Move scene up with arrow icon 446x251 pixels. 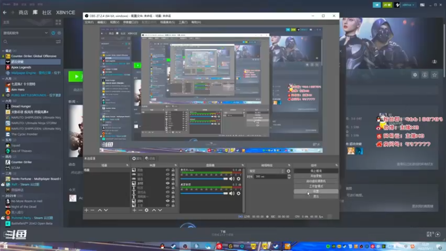pos(100,210)
